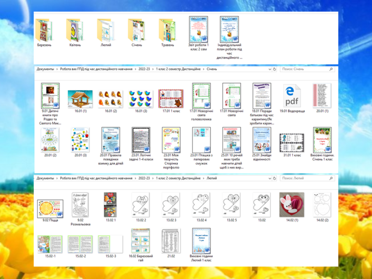The image size is (372, 279).
Task: Expand address history dropdown in Лютий window
Action: 270,178
